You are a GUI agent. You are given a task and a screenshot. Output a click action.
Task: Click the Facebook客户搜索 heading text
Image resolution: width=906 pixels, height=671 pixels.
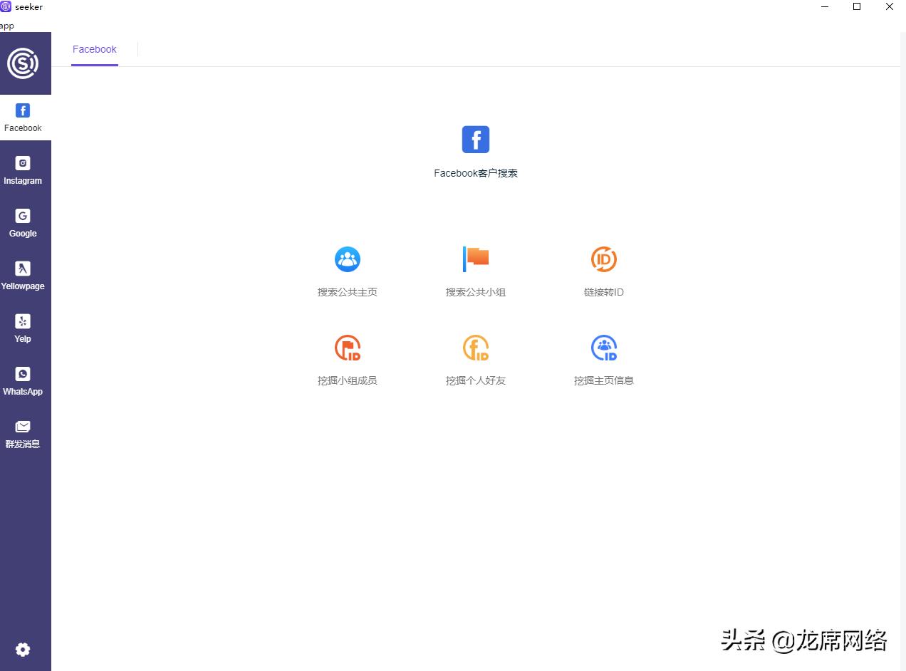pos(476,173)
